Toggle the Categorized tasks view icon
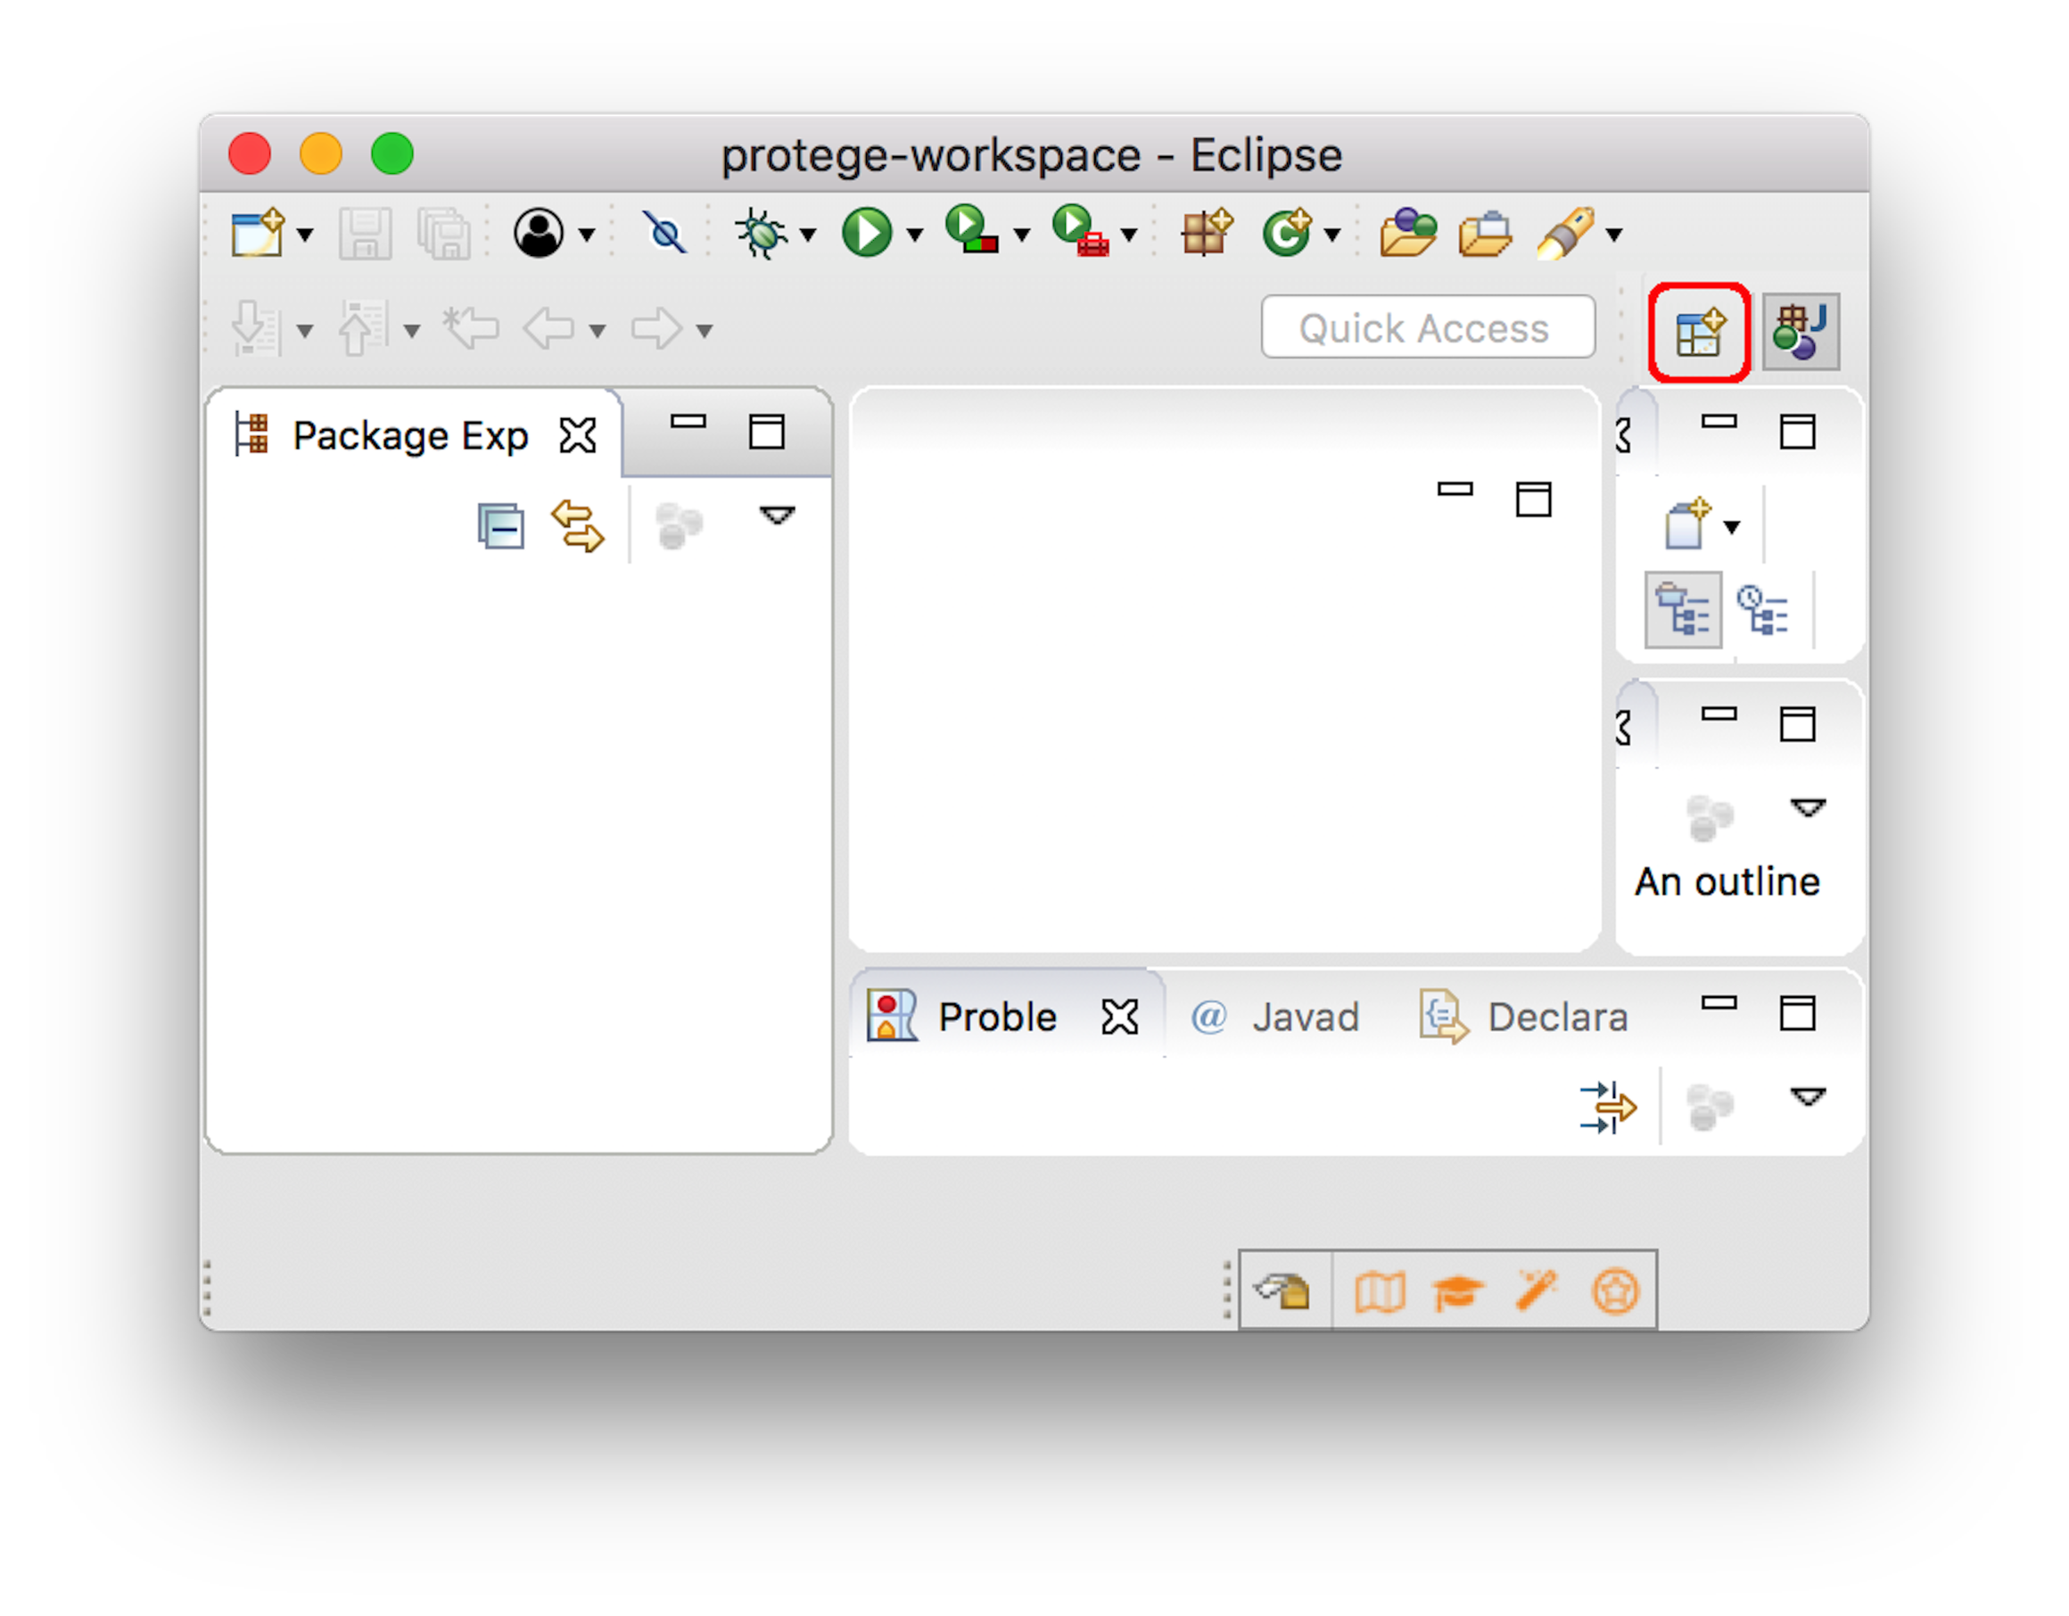Viewport: 2069px width, 1616px height. click(1684, 610)
